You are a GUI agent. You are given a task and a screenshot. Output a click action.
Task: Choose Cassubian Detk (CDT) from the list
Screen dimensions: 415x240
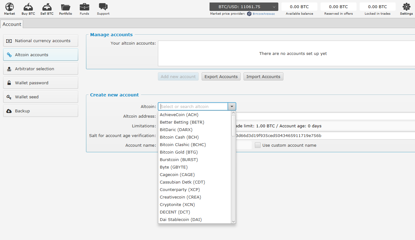pyautogui.click(x=195, y=182)
